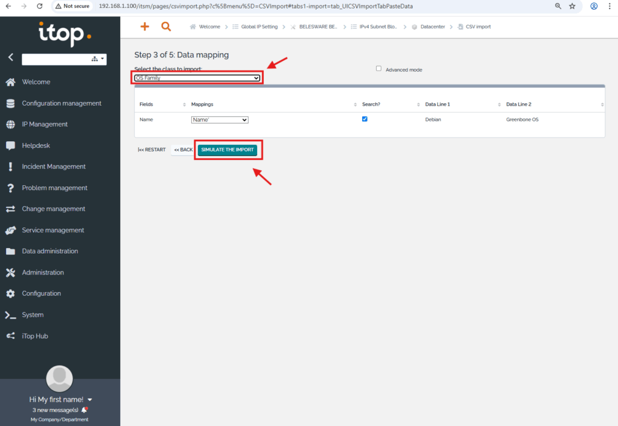Click the Restart button
The height and width of the screenshot is (426, 618).
point(151,150)
